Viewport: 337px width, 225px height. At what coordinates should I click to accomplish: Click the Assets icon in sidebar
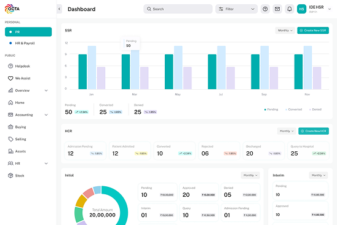pyautogui.click(x=10, y=151)
